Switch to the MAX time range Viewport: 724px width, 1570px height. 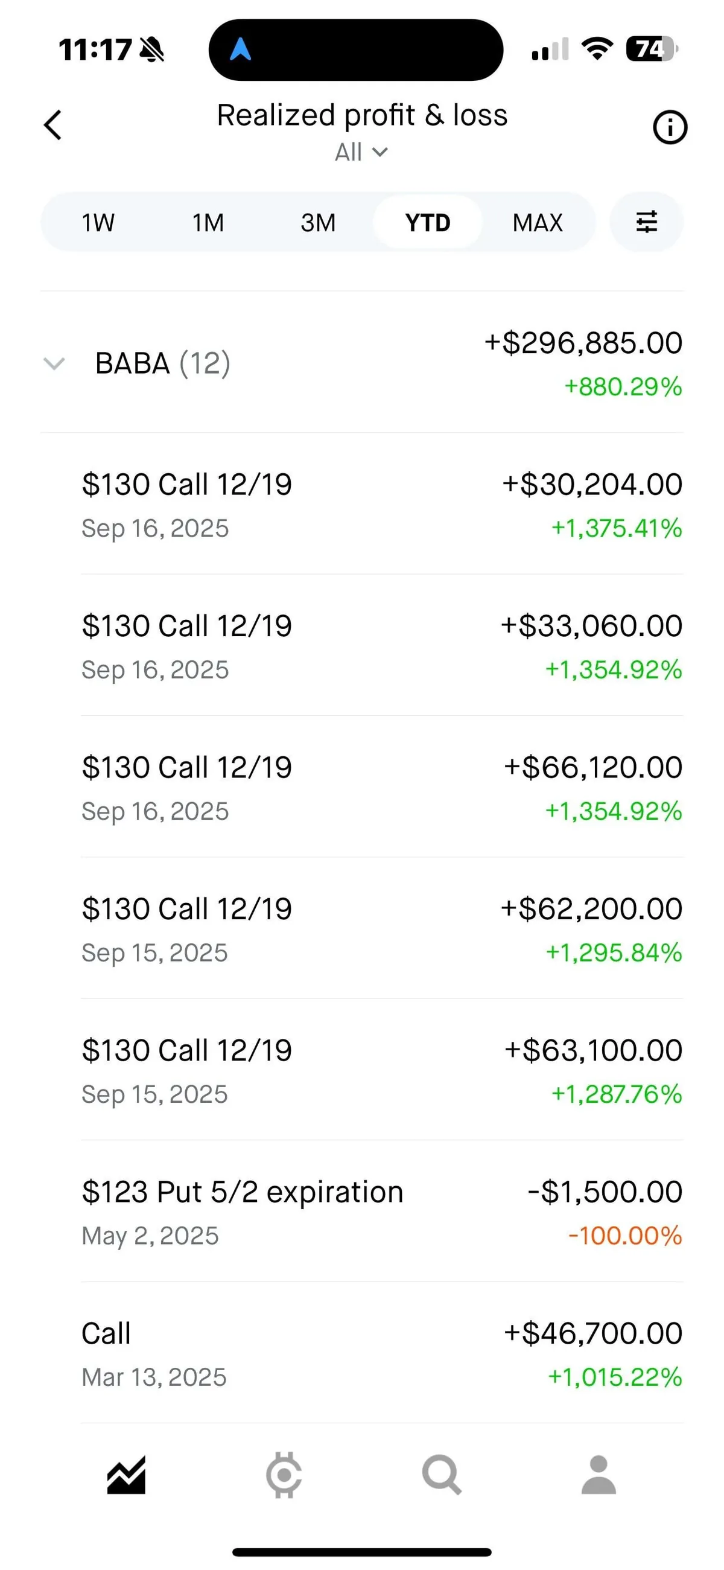point(537,223)
